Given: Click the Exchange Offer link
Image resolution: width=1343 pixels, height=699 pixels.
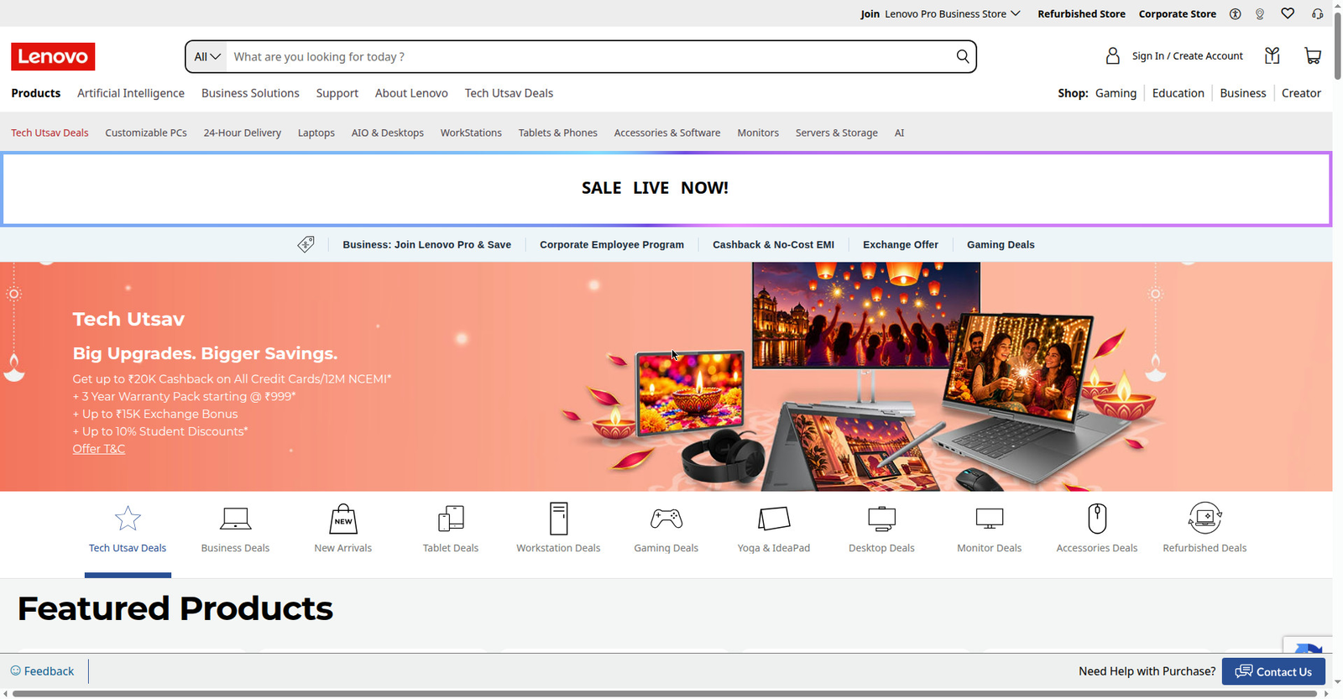Looking at the screenshot, I should click(901, 244).
